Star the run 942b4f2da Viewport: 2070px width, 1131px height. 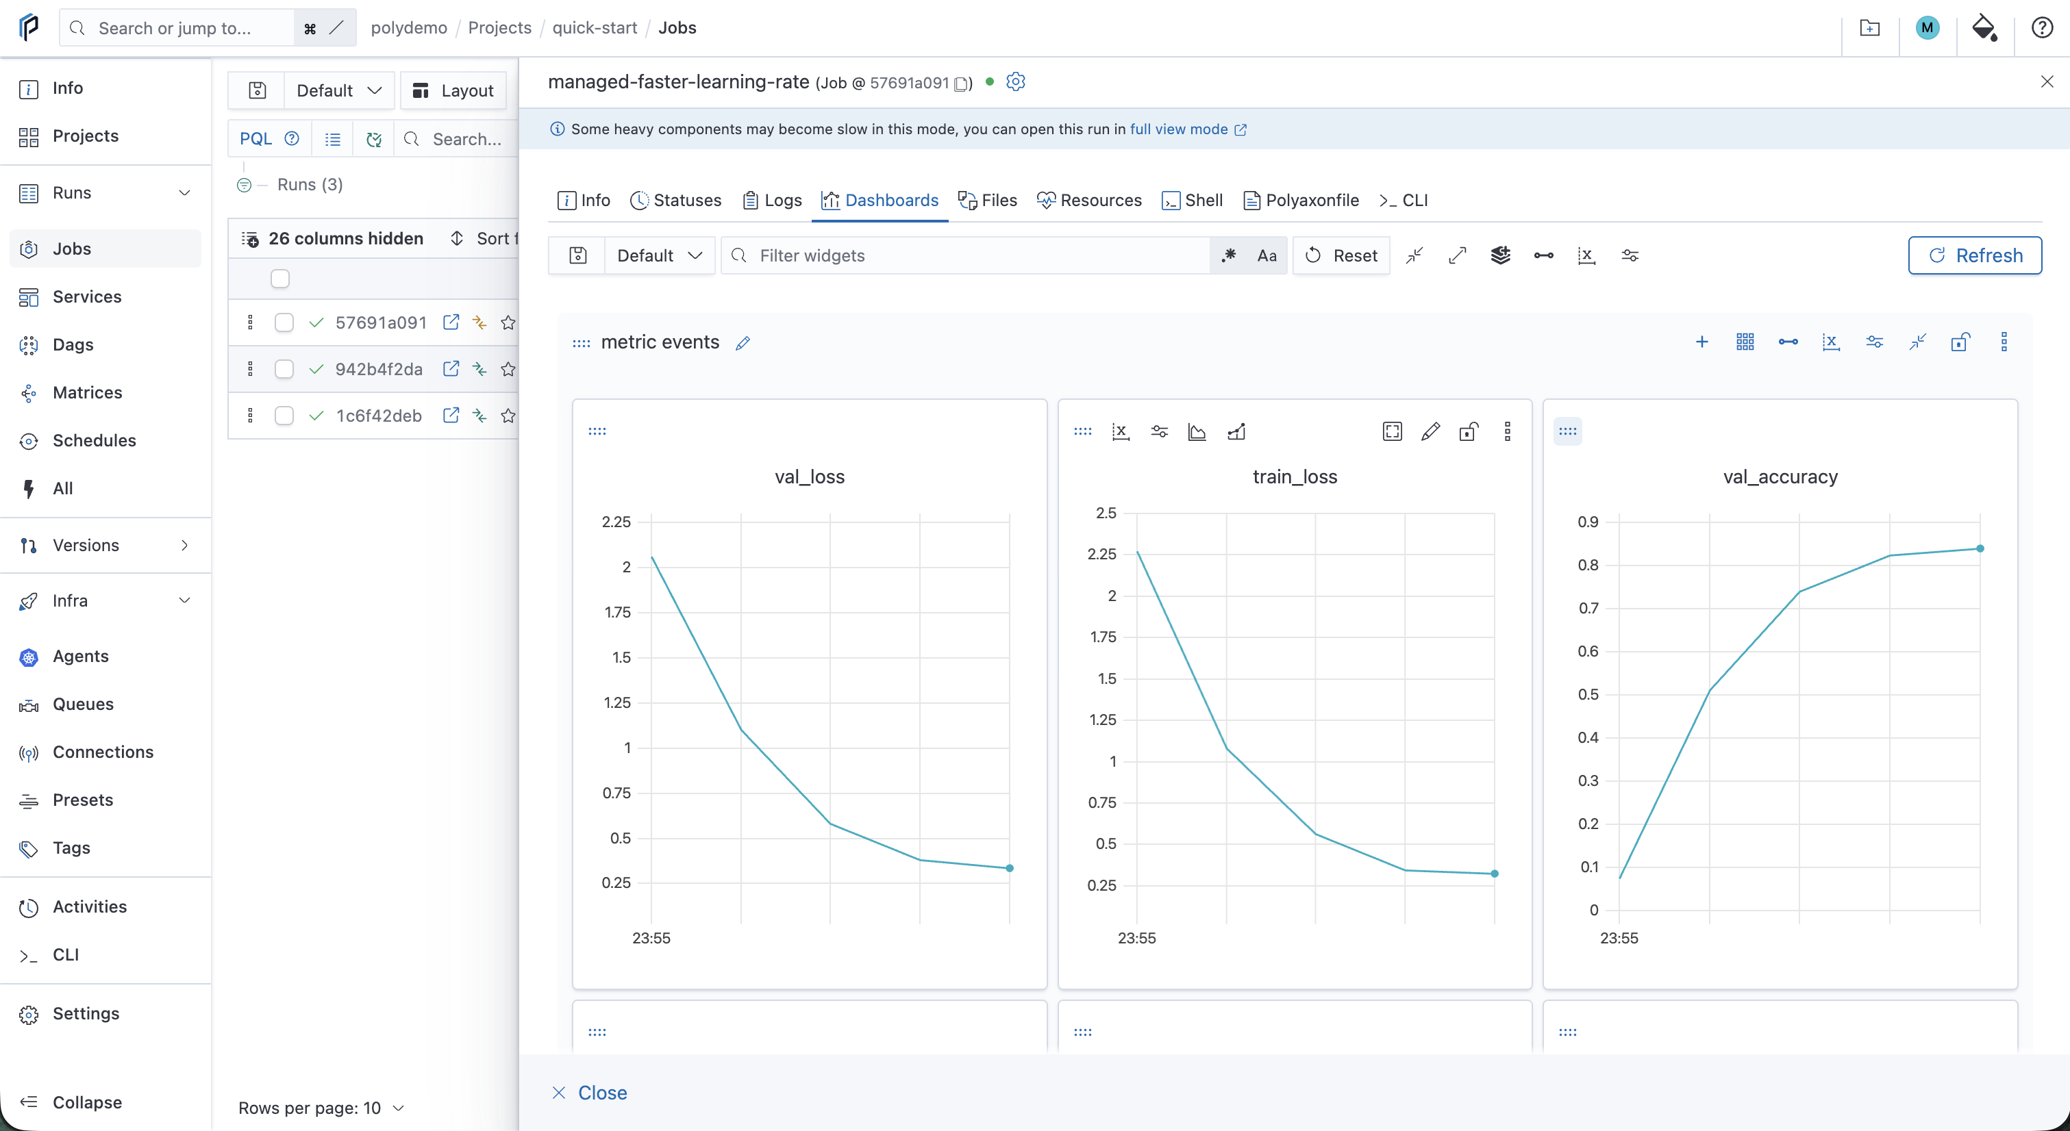tap(508, 370)
